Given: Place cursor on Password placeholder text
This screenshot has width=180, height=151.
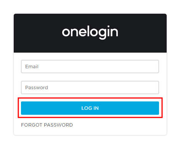Looking at the screenshot, I should coord(37,88).
